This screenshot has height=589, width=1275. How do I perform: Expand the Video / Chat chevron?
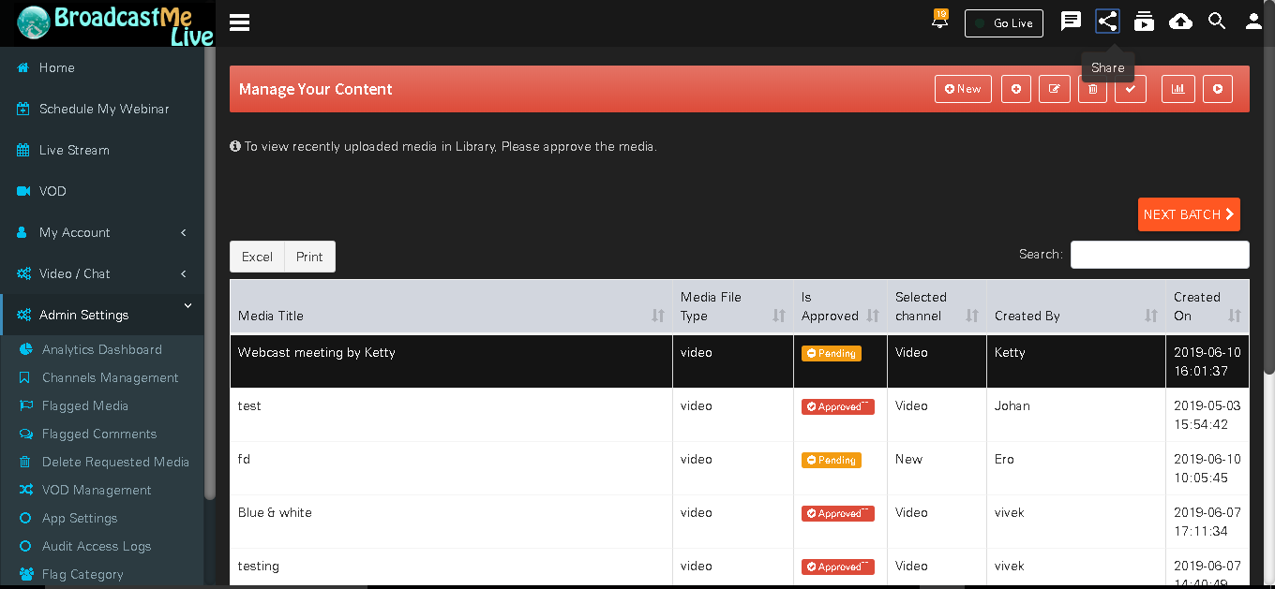coord(184,273)
